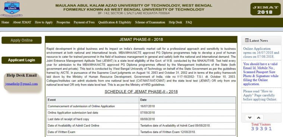The width and height of the screenshot is (283, 137).
Task: Open the Help Desk menu item
Action: 176,22
